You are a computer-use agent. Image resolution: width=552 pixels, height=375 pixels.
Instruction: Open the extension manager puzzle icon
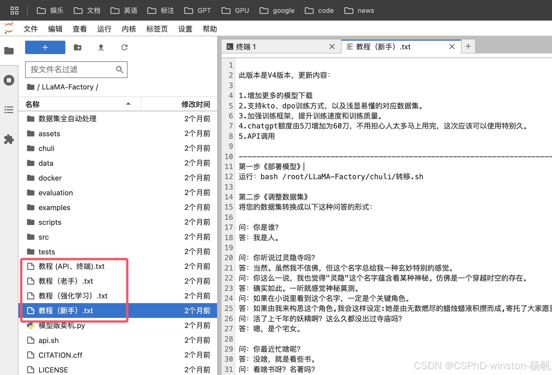pos(9,139)
